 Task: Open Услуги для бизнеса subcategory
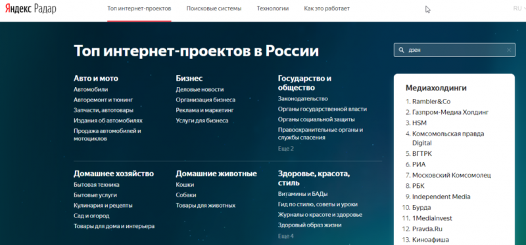click(x=202, y=121)
